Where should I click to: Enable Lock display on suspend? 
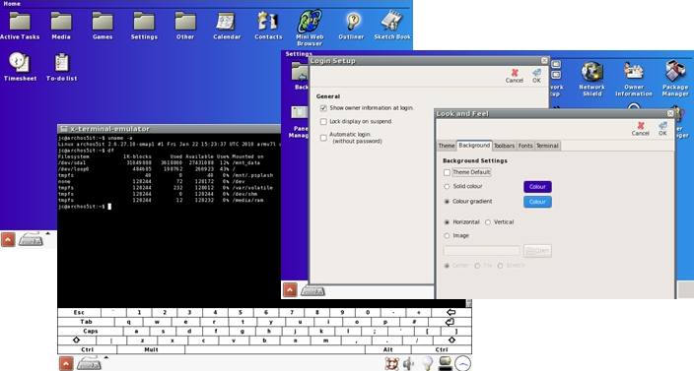[x=323, y=121]
